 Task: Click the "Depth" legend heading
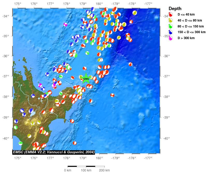pos(175,9)
